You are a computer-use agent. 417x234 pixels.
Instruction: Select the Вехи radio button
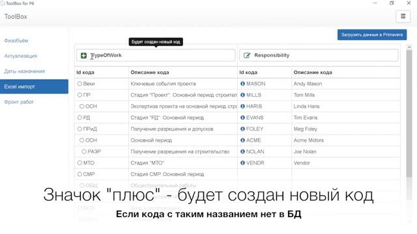pos(79,84)
